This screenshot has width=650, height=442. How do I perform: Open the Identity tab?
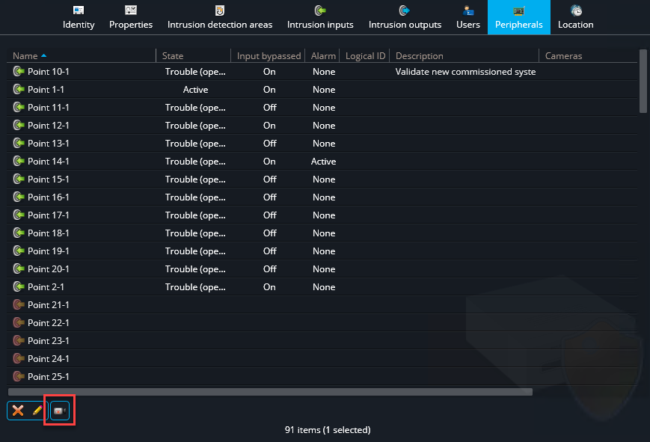coord(79,17)
